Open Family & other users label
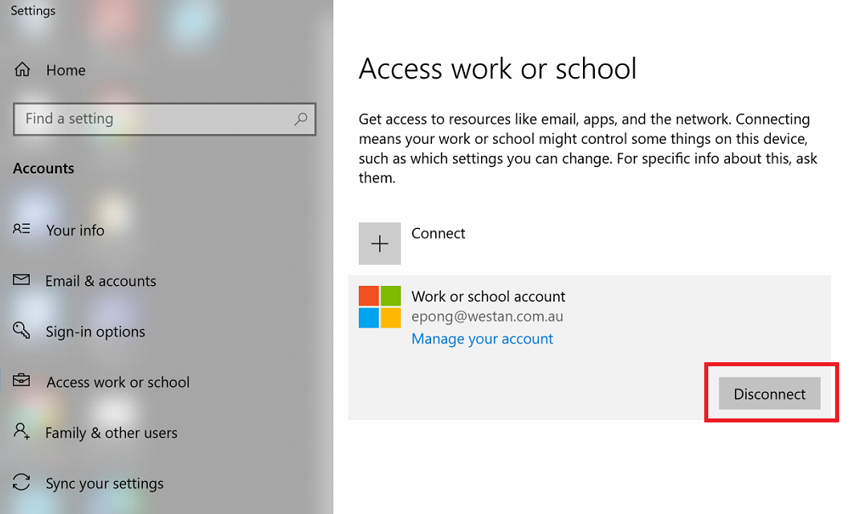Viewport: 852px width, 514px height. pos(112,433)
